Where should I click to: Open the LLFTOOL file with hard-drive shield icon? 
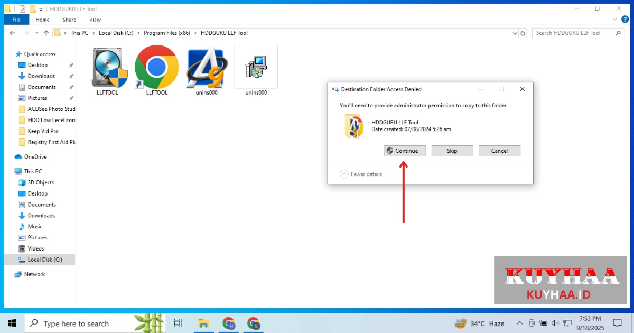[x=109, y=71]
